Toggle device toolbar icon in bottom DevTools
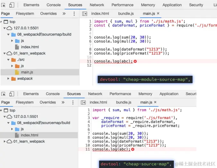217x168 pixels. (12, 94)
